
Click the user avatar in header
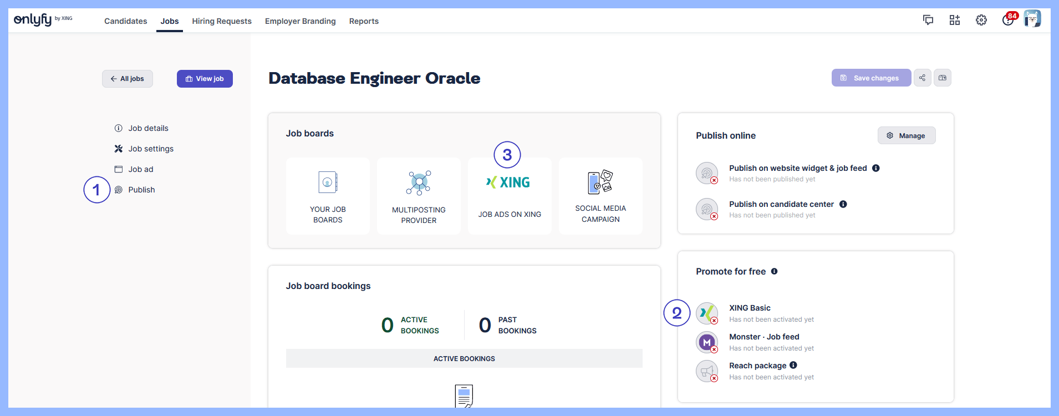(1032, 19)
